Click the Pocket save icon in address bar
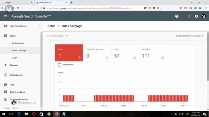The height and width of the screenshot is (117, 209). tap(145, 8)
